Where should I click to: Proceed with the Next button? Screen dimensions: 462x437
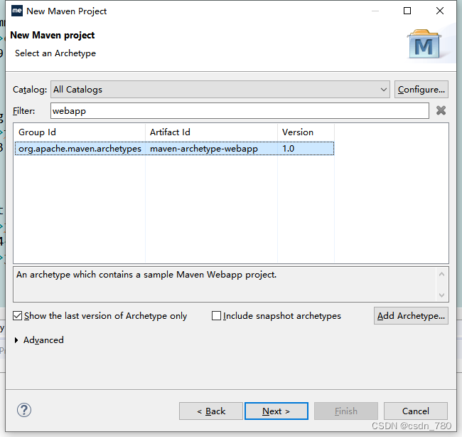click(x=276, y=411)
